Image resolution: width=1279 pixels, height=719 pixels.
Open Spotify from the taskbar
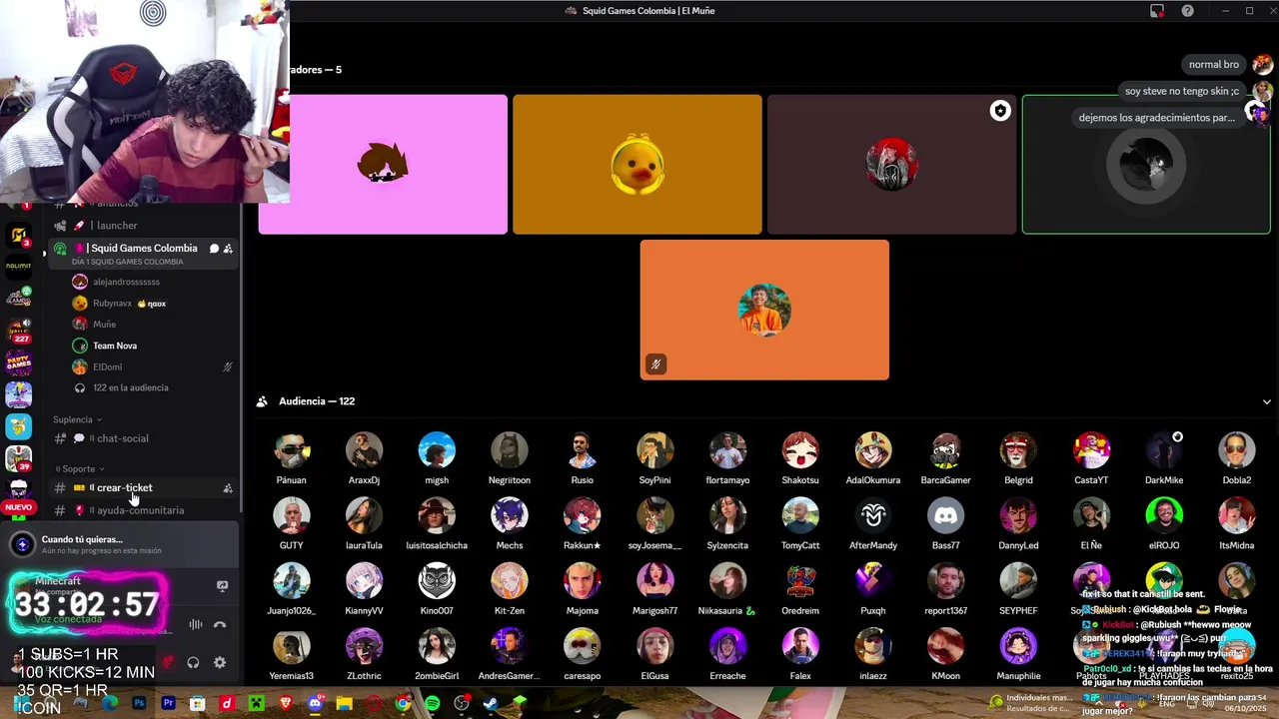coord(432,704)
